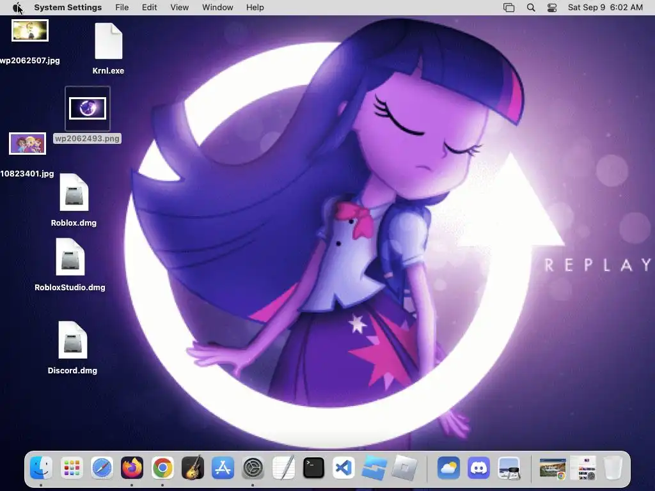The width and height of the screenshot is (655, 491).
Task: Select the Discord.dmg disk image icon
Action: tap(73, 340)
